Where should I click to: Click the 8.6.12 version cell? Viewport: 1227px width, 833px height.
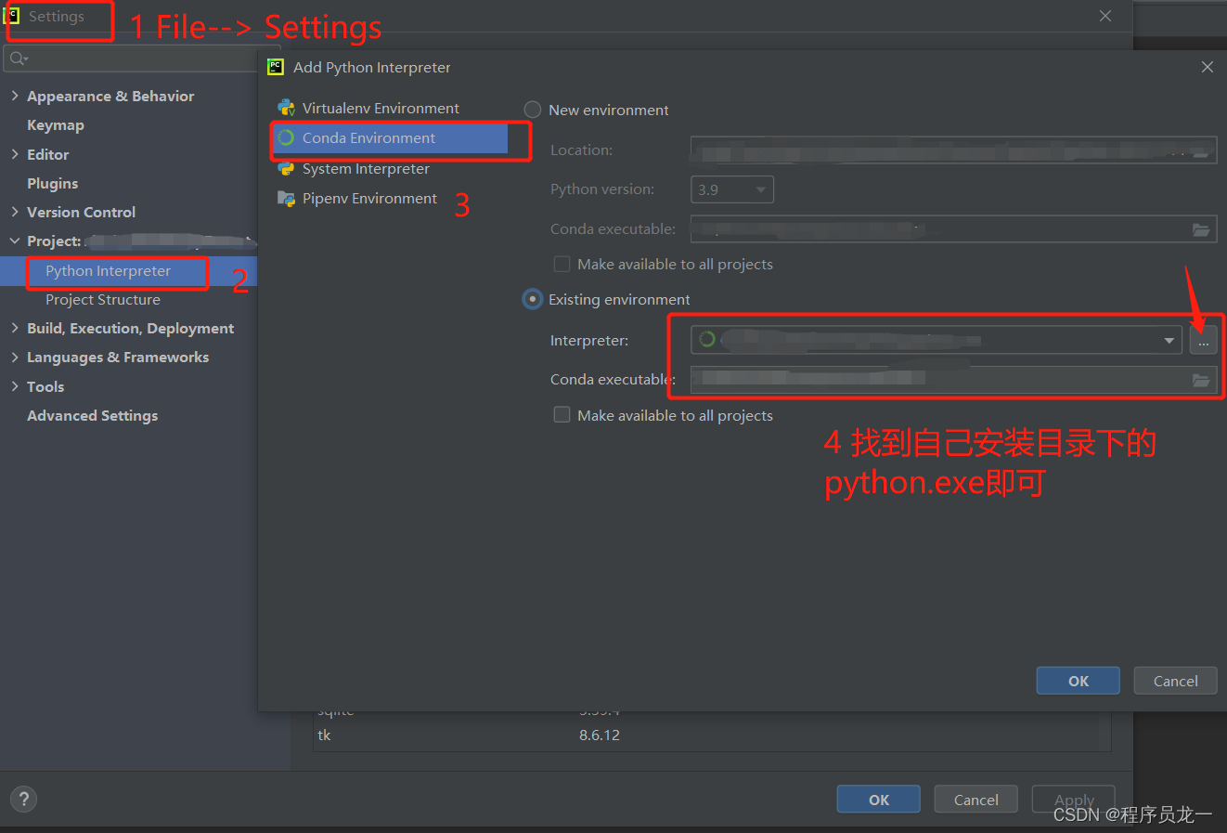[600, 735]
